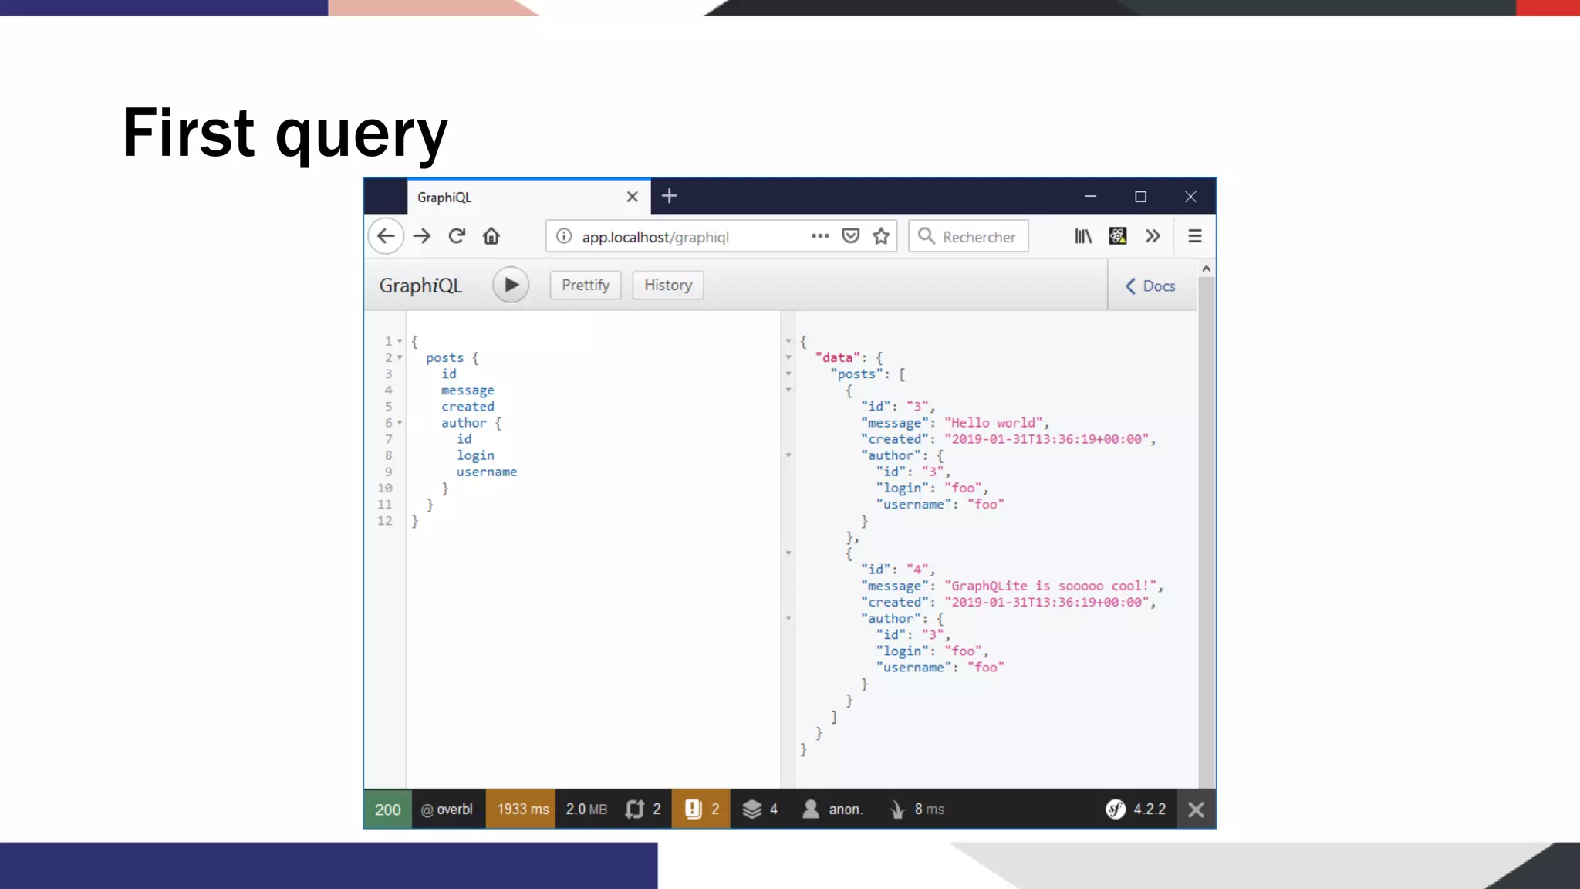Bookmark this page with star icon
This screenshot has width=1580, height=889.
click(881, 236)
